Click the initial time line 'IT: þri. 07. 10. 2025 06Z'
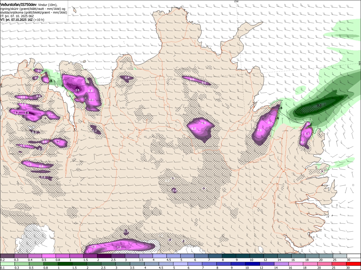This screenshot has width=361, height=270. (17, 16)
